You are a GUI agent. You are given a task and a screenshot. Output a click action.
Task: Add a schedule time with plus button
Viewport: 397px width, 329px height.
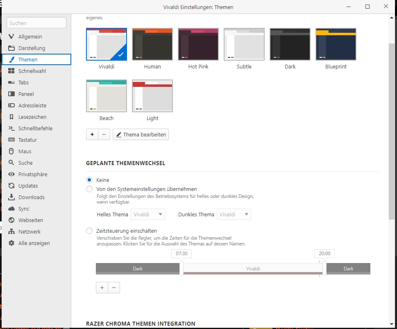[102, 288]
